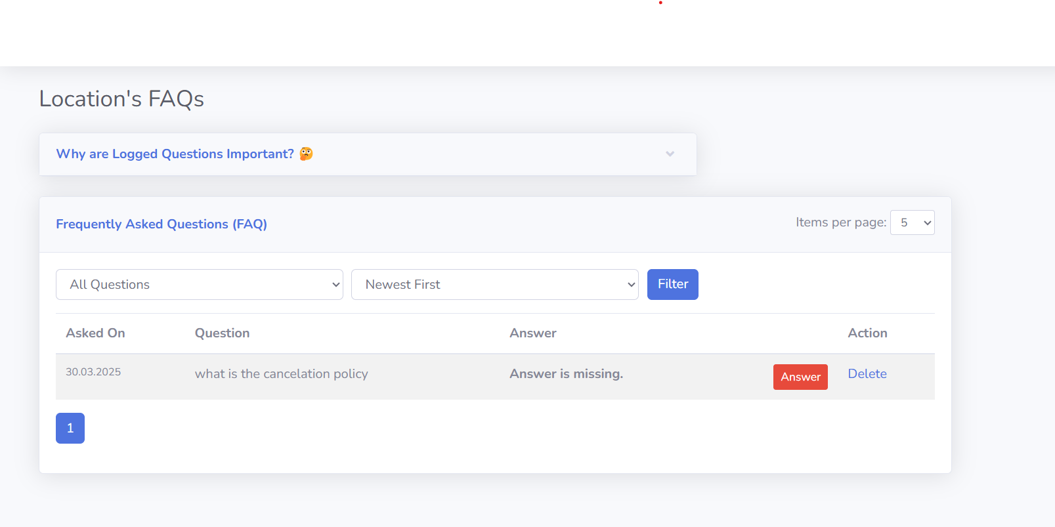Viewport: 1055px width, 527px height.
Task: Select the date 30.03.2025 cell
Action: click(x=93, y=371)
